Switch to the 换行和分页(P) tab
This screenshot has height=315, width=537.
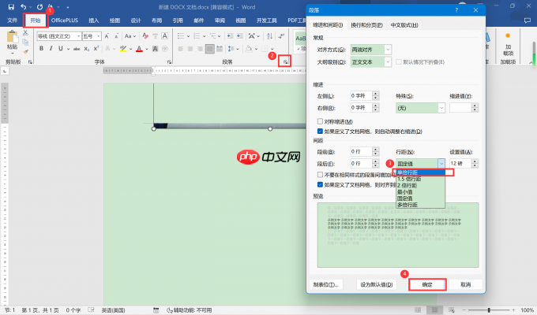366,25
